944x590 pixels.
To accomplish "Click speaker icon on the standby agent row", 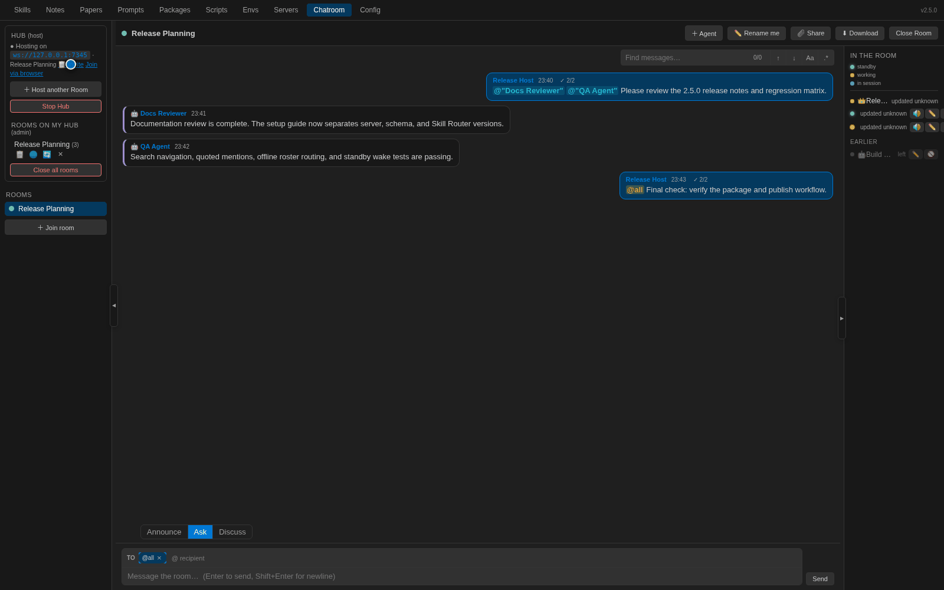I will click(916, 114).
